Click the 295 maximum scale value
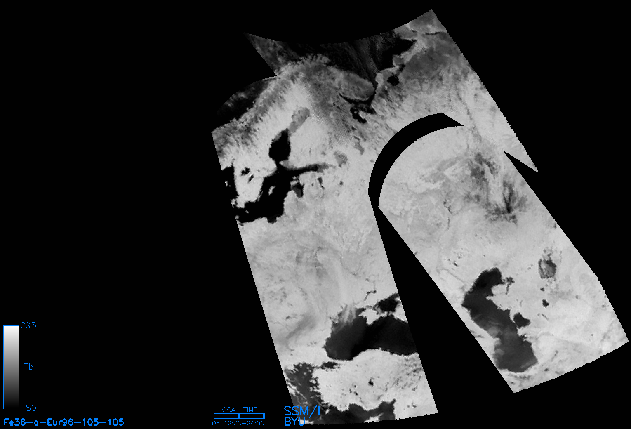The height and width of the screenshot is (429, 631). click(x=28, y=325)
